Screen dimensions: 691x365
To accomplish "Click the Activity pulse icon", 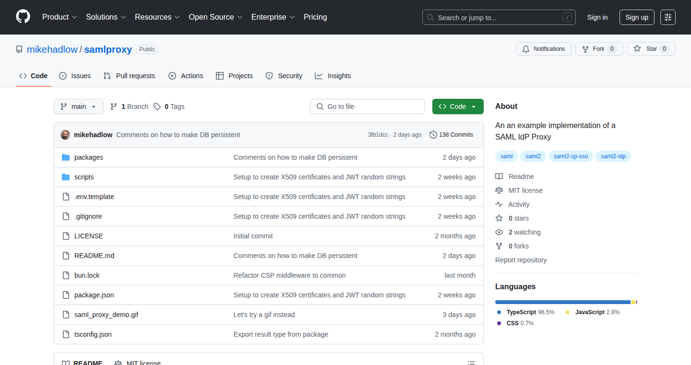I will [x=499, y=204].
